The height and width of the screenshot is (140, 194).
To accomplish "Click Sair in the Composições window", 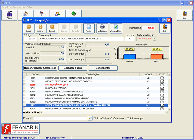I will pos(165,28).
